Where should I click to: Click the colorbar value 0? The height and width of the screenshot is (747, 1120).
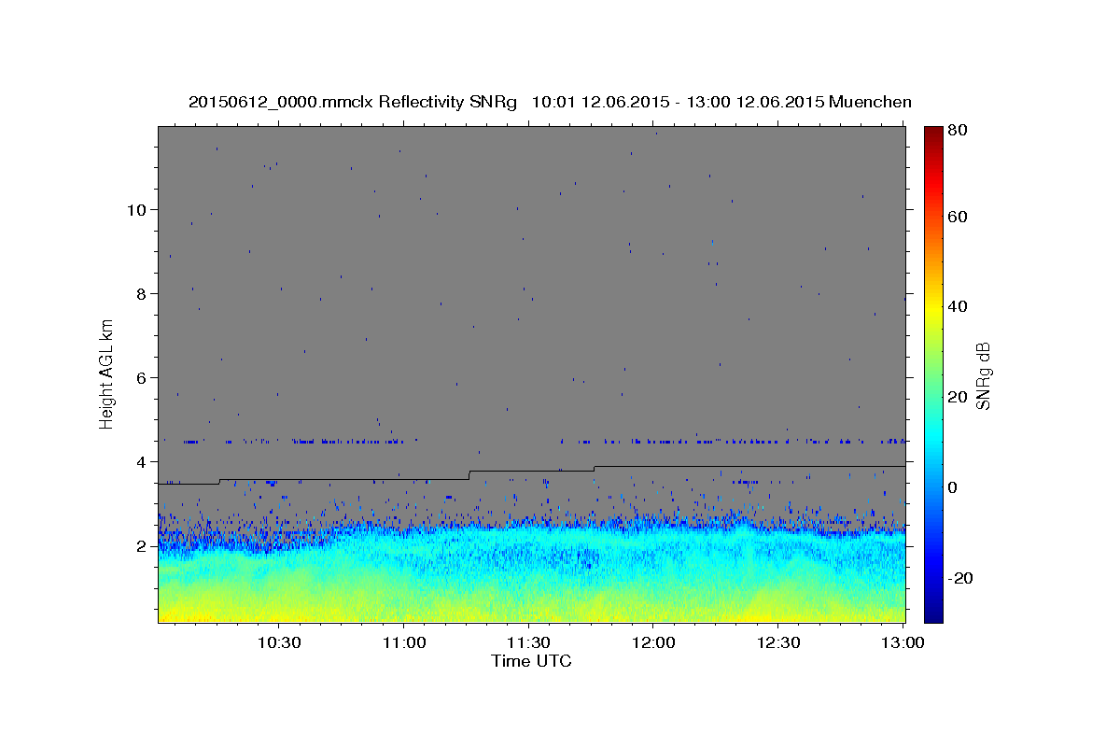tap(954, 487)
